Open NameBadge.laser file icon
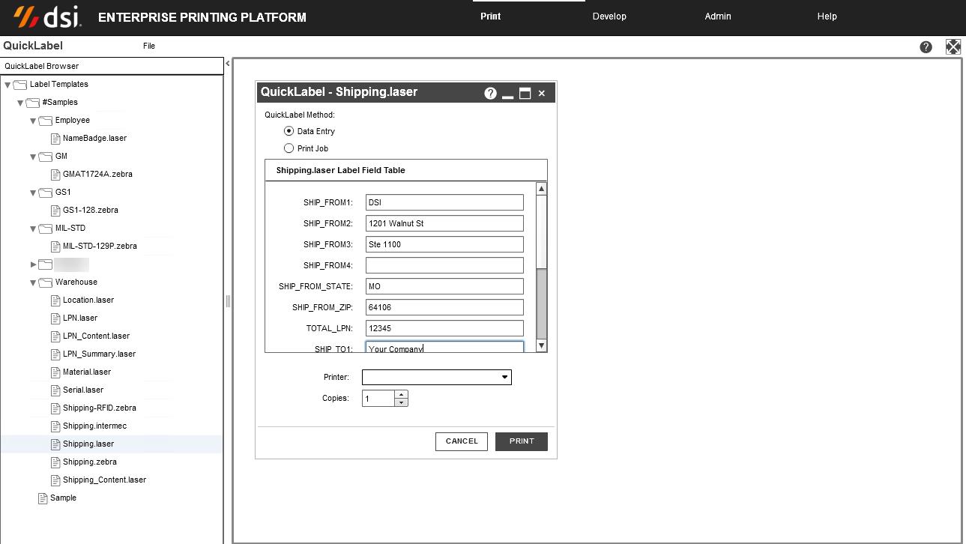The height and width of the screenshot is (544, 966). pos(55,139)
